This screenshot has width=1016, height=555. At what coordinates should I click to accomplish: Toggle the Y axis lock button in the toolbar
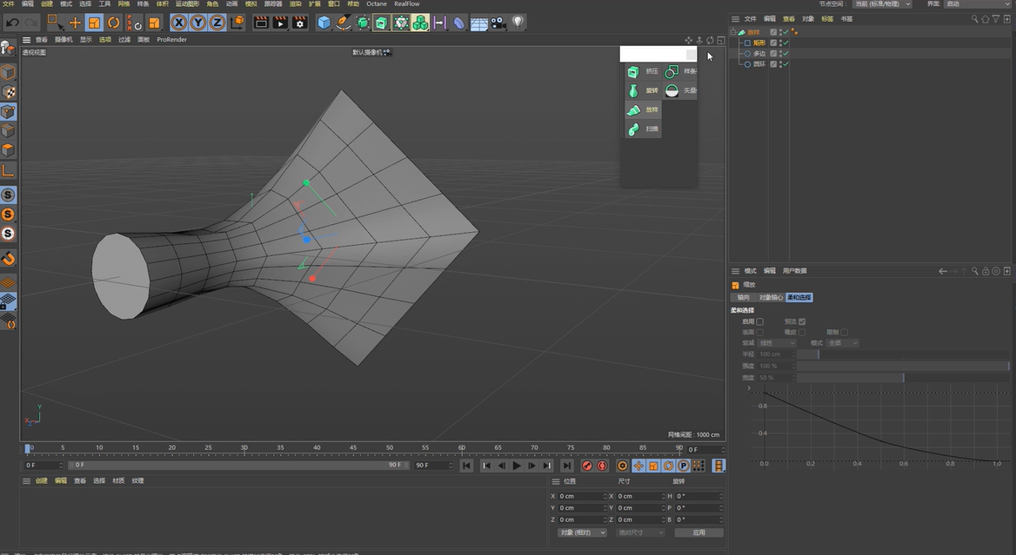tap(200, 22)
